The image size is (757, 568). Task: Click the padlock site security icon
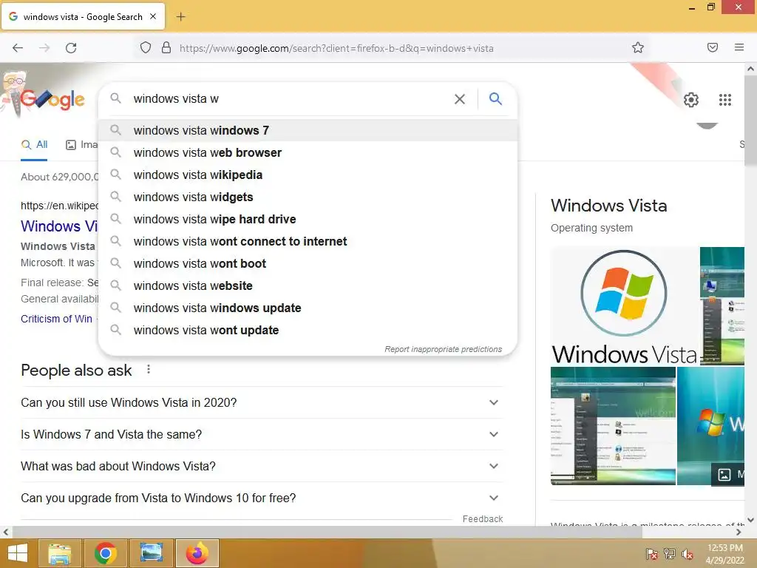166,48
